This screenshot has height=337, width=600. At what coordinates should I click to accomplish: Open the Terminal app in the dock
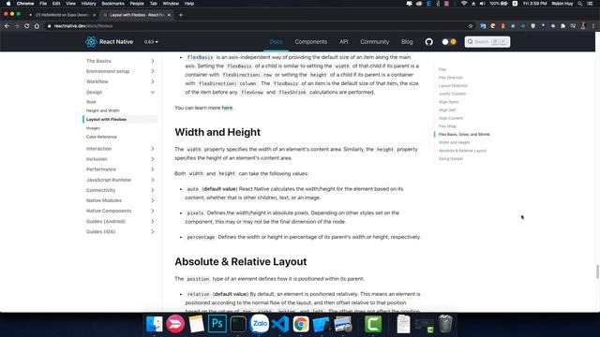pyautogui.click(x=238, y=324)
